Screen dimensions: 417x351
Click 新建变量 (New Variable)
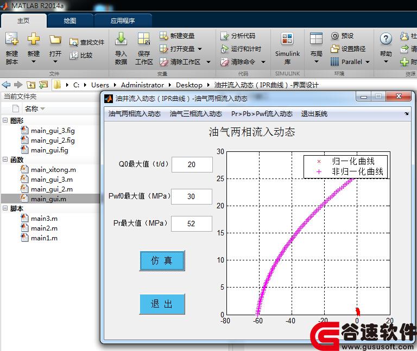coord(177,36)
